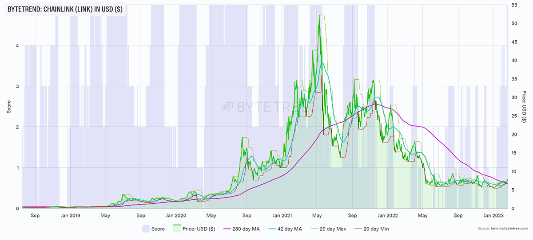Click the score axis tick labeled 2
This screenshot has width=533, height=240.
coord(18,127)
